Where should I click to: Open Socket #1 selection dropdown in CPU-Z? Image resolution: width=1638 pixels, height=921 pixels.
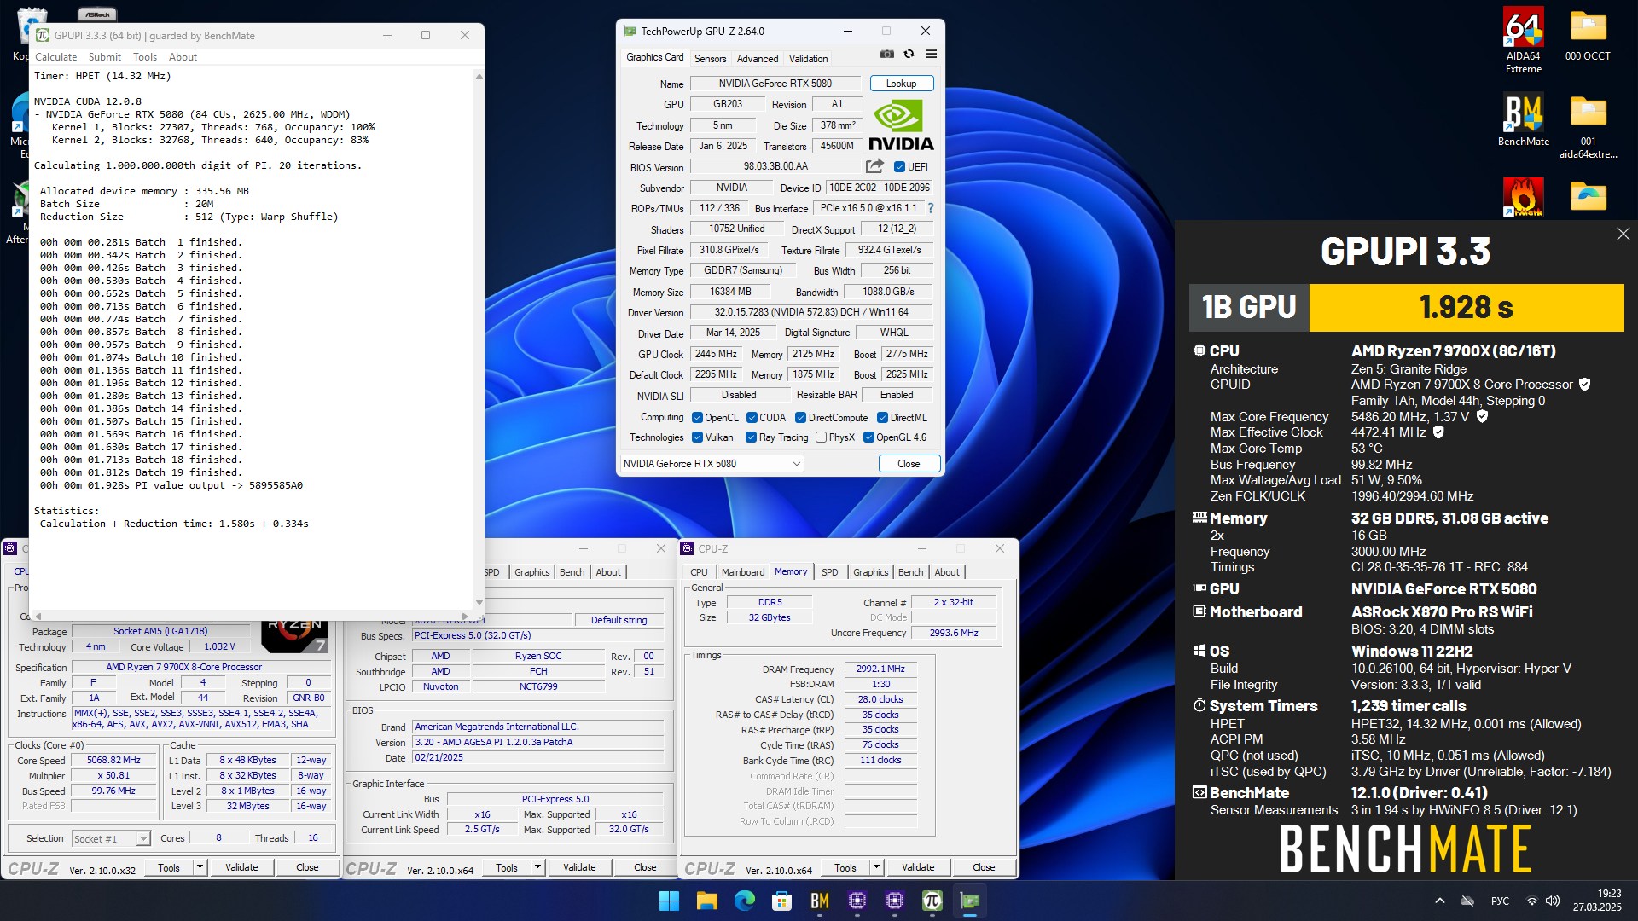click(143, 839)
